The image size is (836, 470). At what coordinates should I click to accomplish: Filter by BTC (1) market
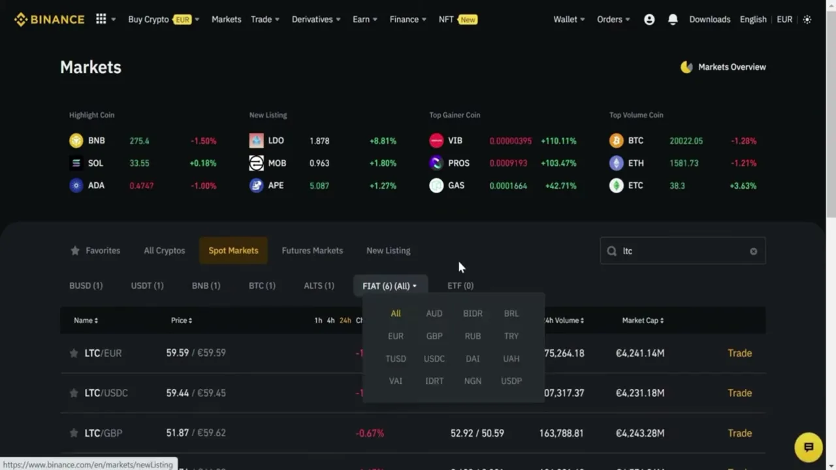[262, 286]
